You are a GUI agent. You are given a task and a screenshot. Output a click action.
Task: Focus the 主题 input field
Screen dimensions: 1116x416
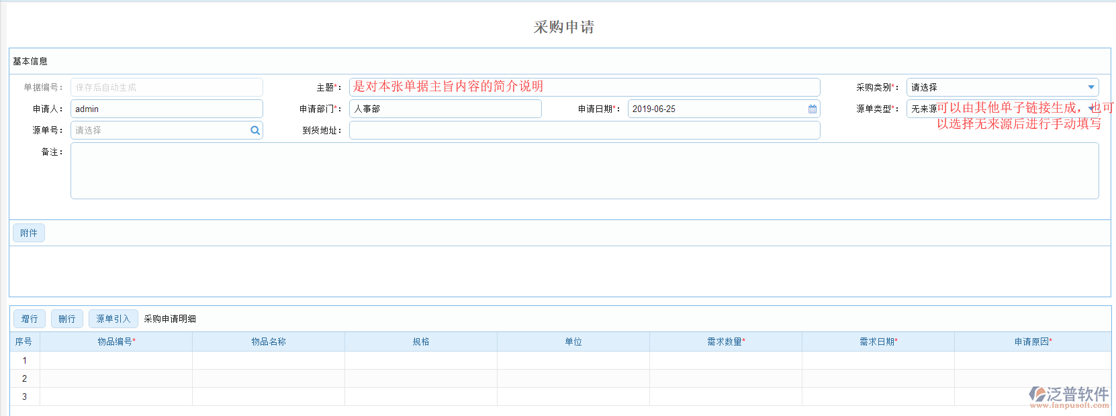584,87
